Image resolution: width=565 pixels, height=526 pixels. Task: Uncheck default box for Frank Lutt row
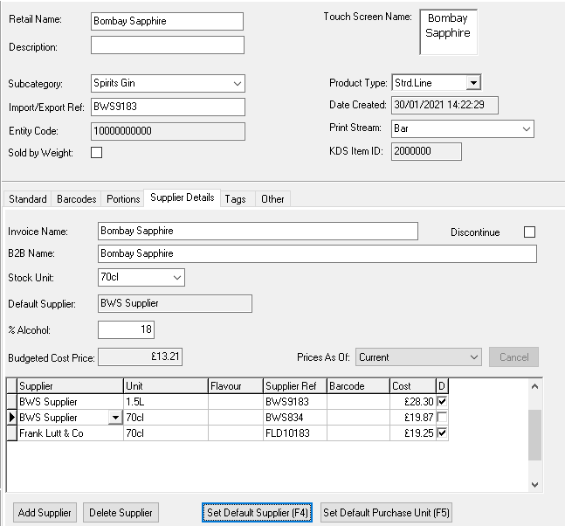coord(442,433)
